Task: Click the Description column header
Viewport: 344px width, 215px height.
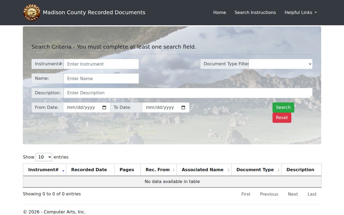Action: (x=301, y=170)
